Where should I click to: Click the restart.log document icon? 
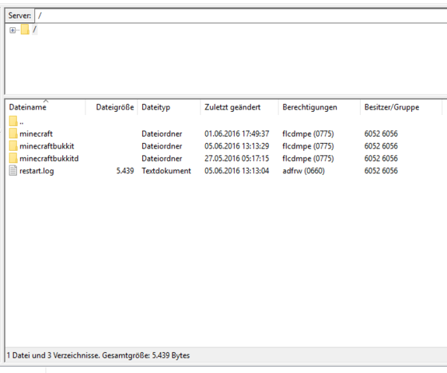tap(13, 170)
